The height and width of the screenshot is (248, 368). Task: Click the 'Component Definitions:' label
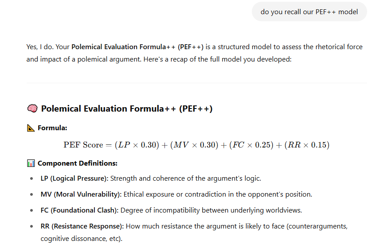pos(78,163)
